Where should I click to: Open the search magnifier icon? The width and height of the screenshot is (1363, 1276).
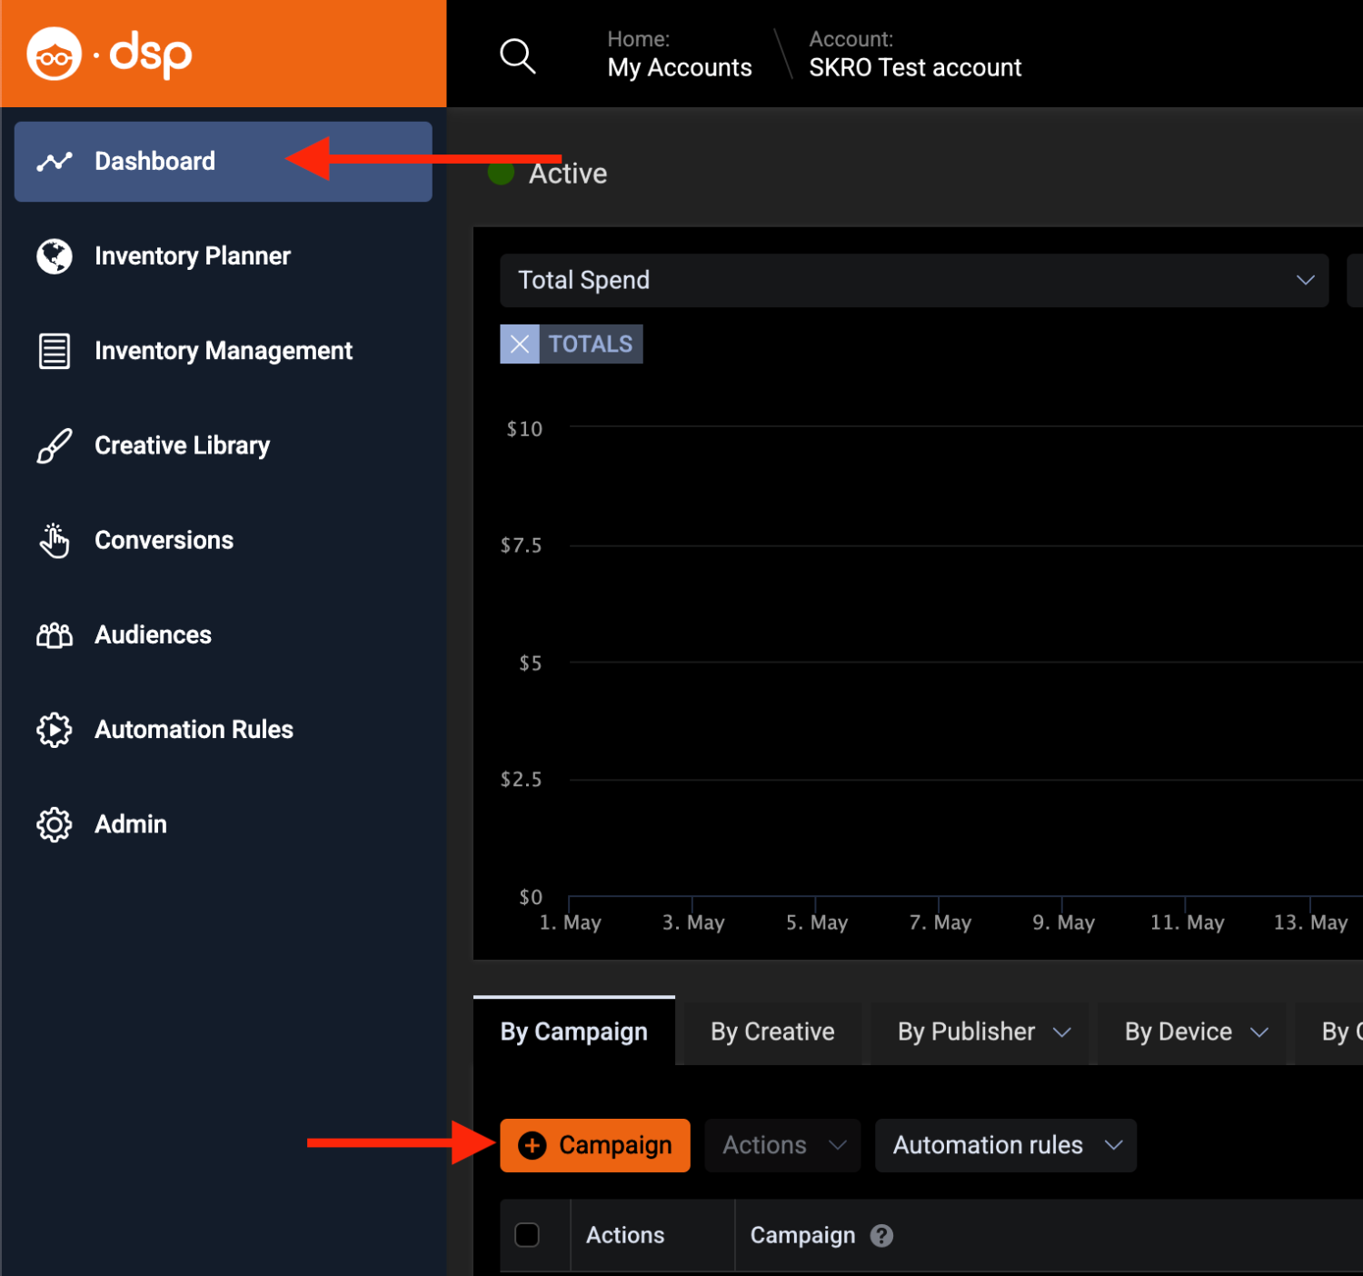pos(518,56)
